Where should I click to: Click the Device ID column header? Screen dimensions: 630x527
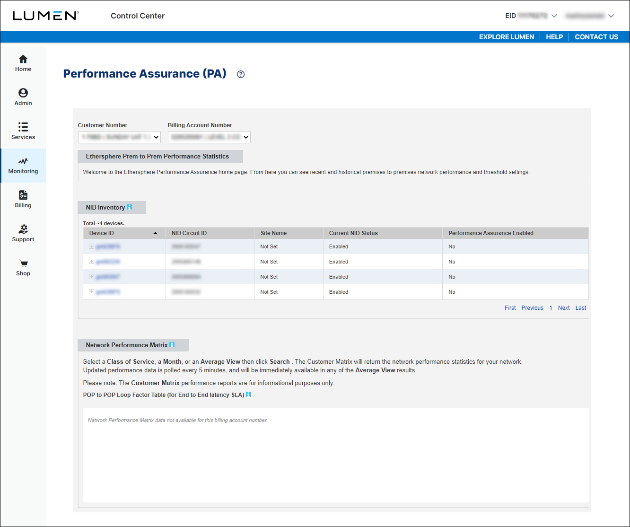tap(124, 233)
